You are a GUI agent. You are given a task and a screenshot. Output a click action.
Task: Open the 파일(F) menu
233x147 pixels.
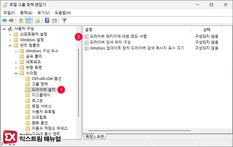(x=9, y=13)
